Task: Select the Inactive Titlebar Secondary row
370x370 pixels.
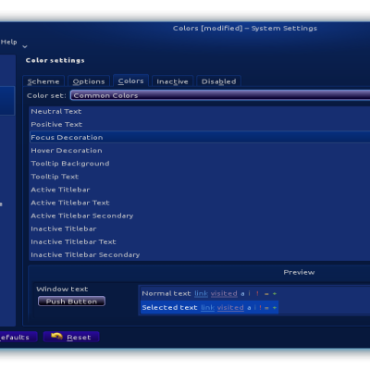Action: pos(200,254)
